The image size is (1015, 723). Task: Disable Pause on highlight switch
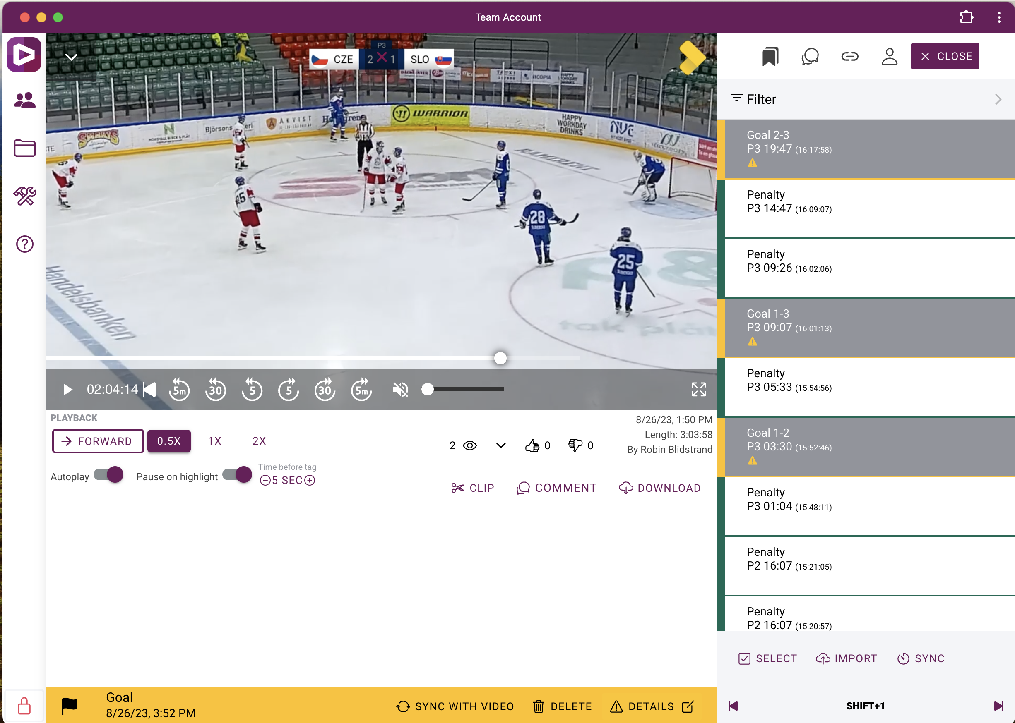238,474
